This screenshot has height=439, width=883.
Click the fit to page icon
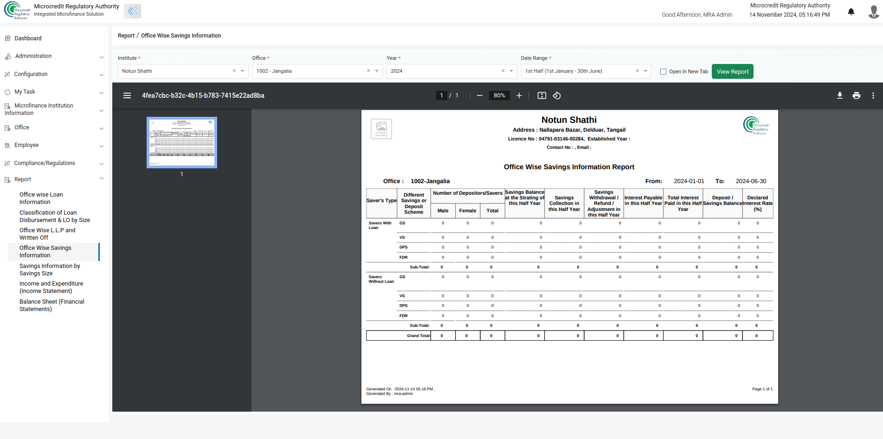[542, 95]
